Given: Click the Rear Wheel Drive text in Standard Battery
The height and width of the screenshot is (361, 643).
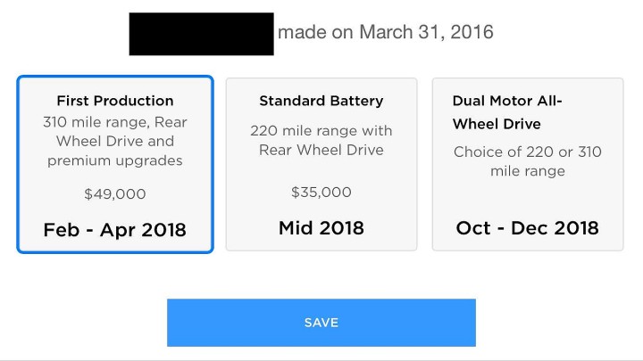Looking at the screenshot, I should (321, 150).
